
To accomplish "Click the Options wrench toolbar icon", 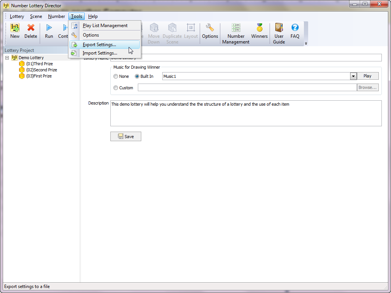I will pos(210,28).
